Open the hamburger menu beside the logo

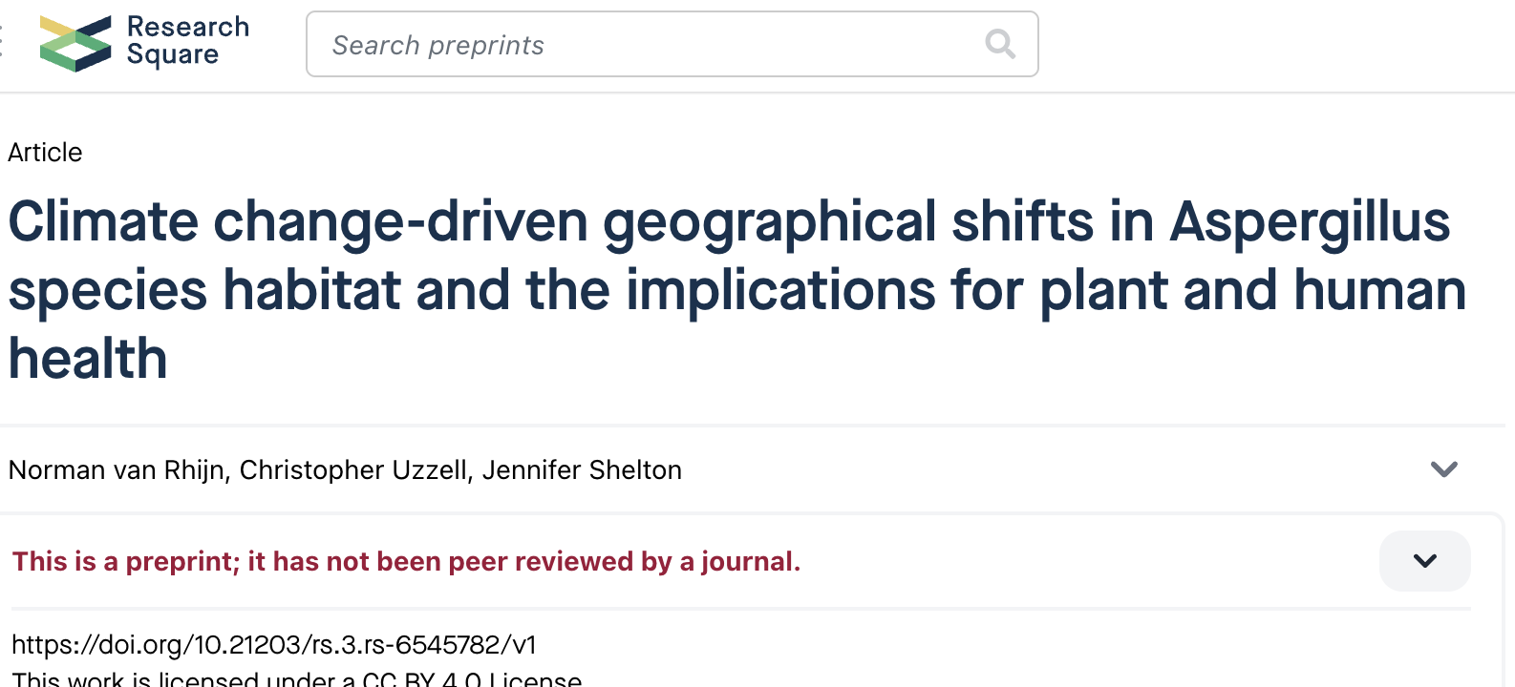(x=2, y=42)
